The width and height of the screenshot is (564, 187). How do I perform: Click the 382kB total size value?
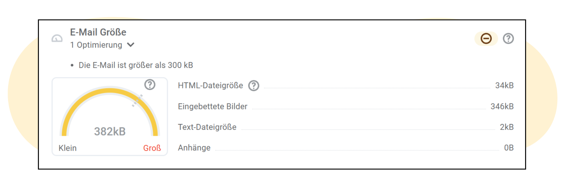tap(110, 132)
